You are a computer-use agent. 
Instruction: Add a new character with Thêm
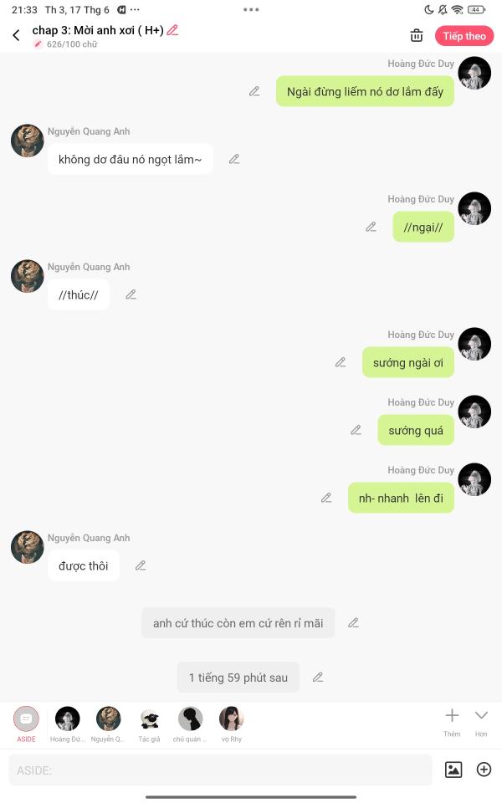452,722
